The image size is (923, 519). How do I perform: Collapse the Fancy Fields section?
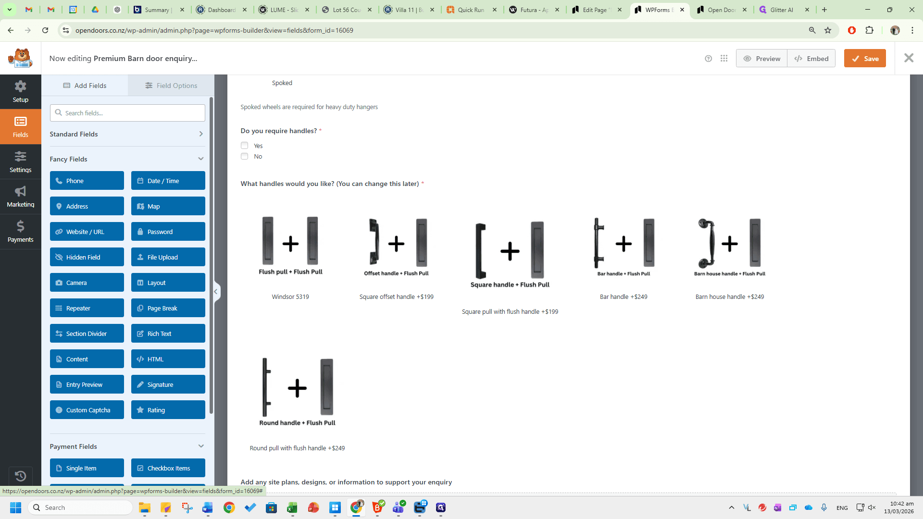tap(127, 159)
